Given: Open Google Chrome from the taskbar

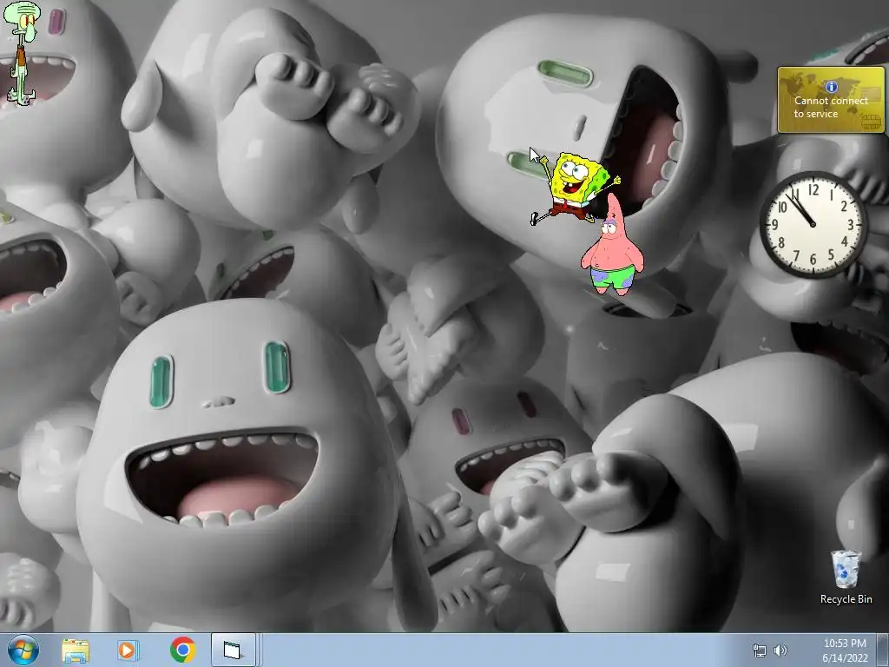Looking at the screenshot, I should [182, 650].
